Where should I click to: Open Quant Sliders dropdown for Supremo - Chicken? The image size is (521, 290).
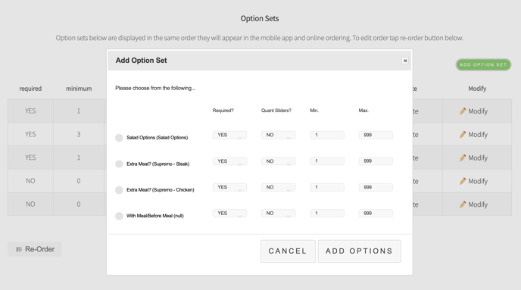tap(278, 187)
